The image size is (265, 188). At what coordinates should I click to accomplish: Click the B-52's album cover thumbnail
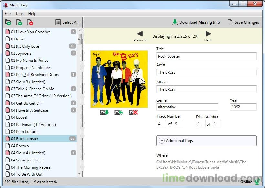pos(119,79)
